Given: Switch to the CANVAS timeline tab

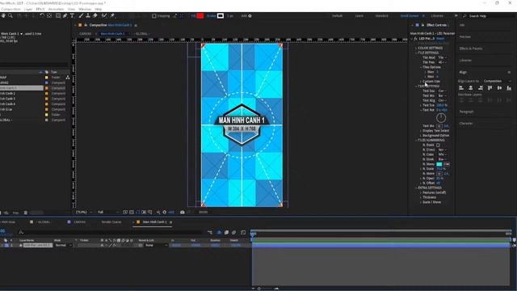Looking at the screenshot, I should click(79, 222).
